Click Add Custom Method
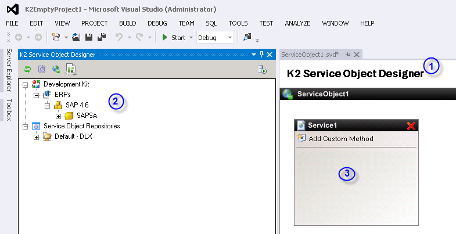This screenshot has height=234, width=456. click(341, 139)
